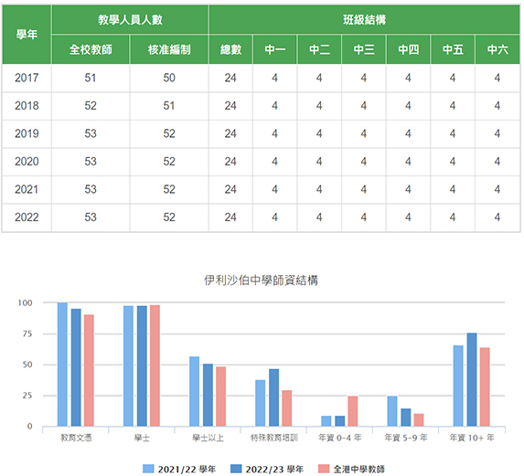The width and height of the screenshot is (524, 476).
Task: Click the 2020 year cell
Action: (27, 162)
